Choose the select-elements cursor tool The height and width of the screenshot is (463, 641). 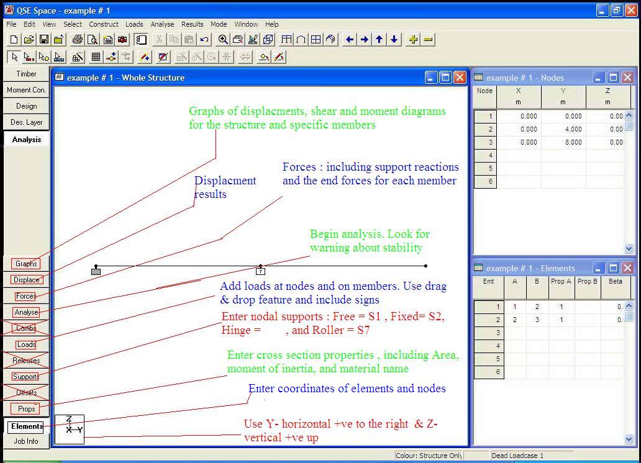[x=29, y=57]
